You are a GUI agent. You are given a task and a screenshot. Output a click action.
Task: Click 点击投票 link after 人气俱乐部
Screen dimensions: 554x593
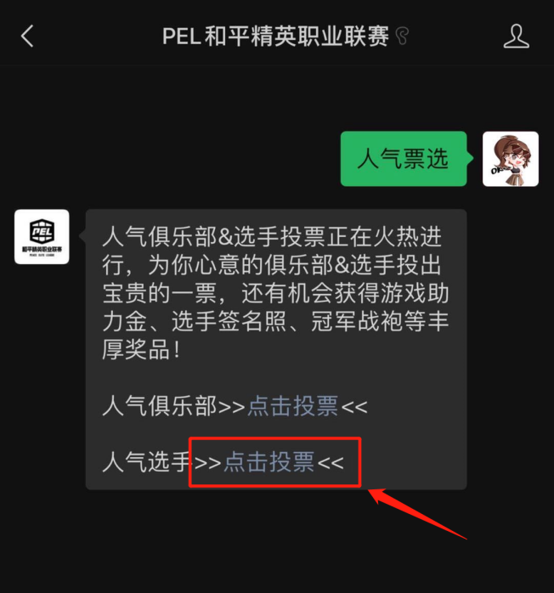pyautogui.click(x=292, y=406)
